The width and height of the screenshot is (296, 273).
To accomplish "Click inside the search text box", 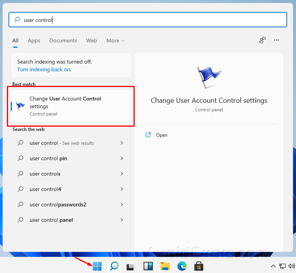I will click(154, 20).
